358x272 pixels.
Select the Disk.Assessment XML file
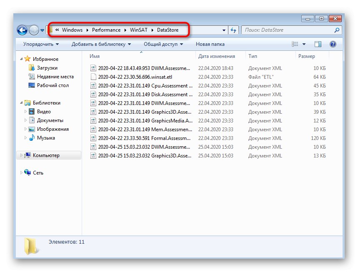[x=145, y=94]
